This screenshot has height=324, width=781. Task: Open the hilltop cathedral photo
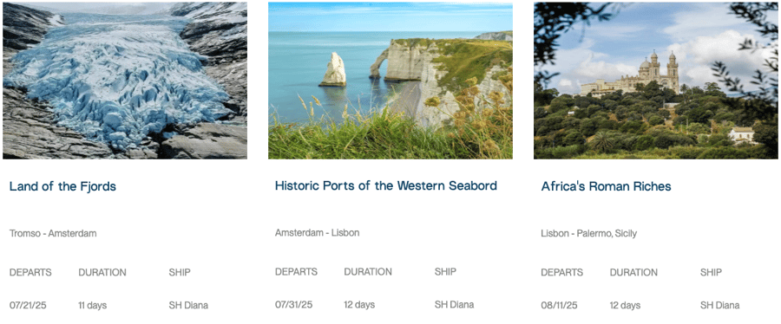(655, 81)
